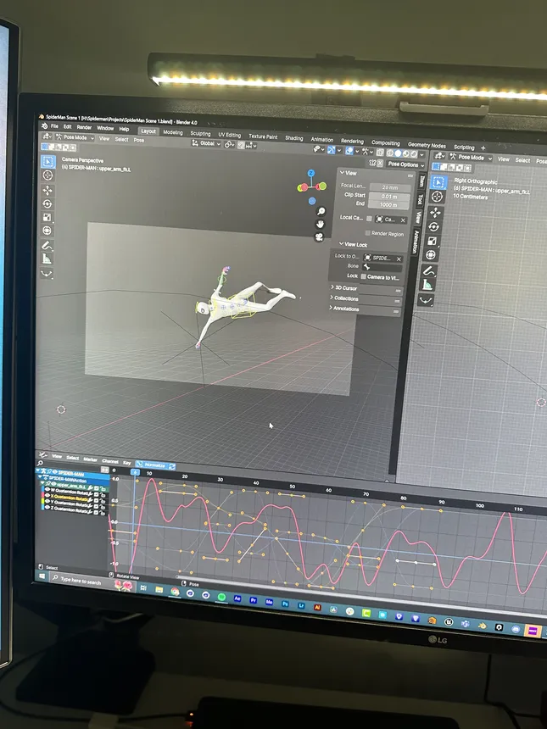Select the Cursor tool in Right Orthographic viewport

point(437,197)
